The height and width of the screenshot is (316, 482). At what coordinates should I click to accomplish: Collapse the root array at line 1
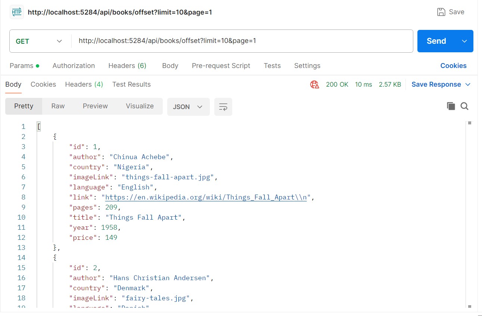point(39,127)
